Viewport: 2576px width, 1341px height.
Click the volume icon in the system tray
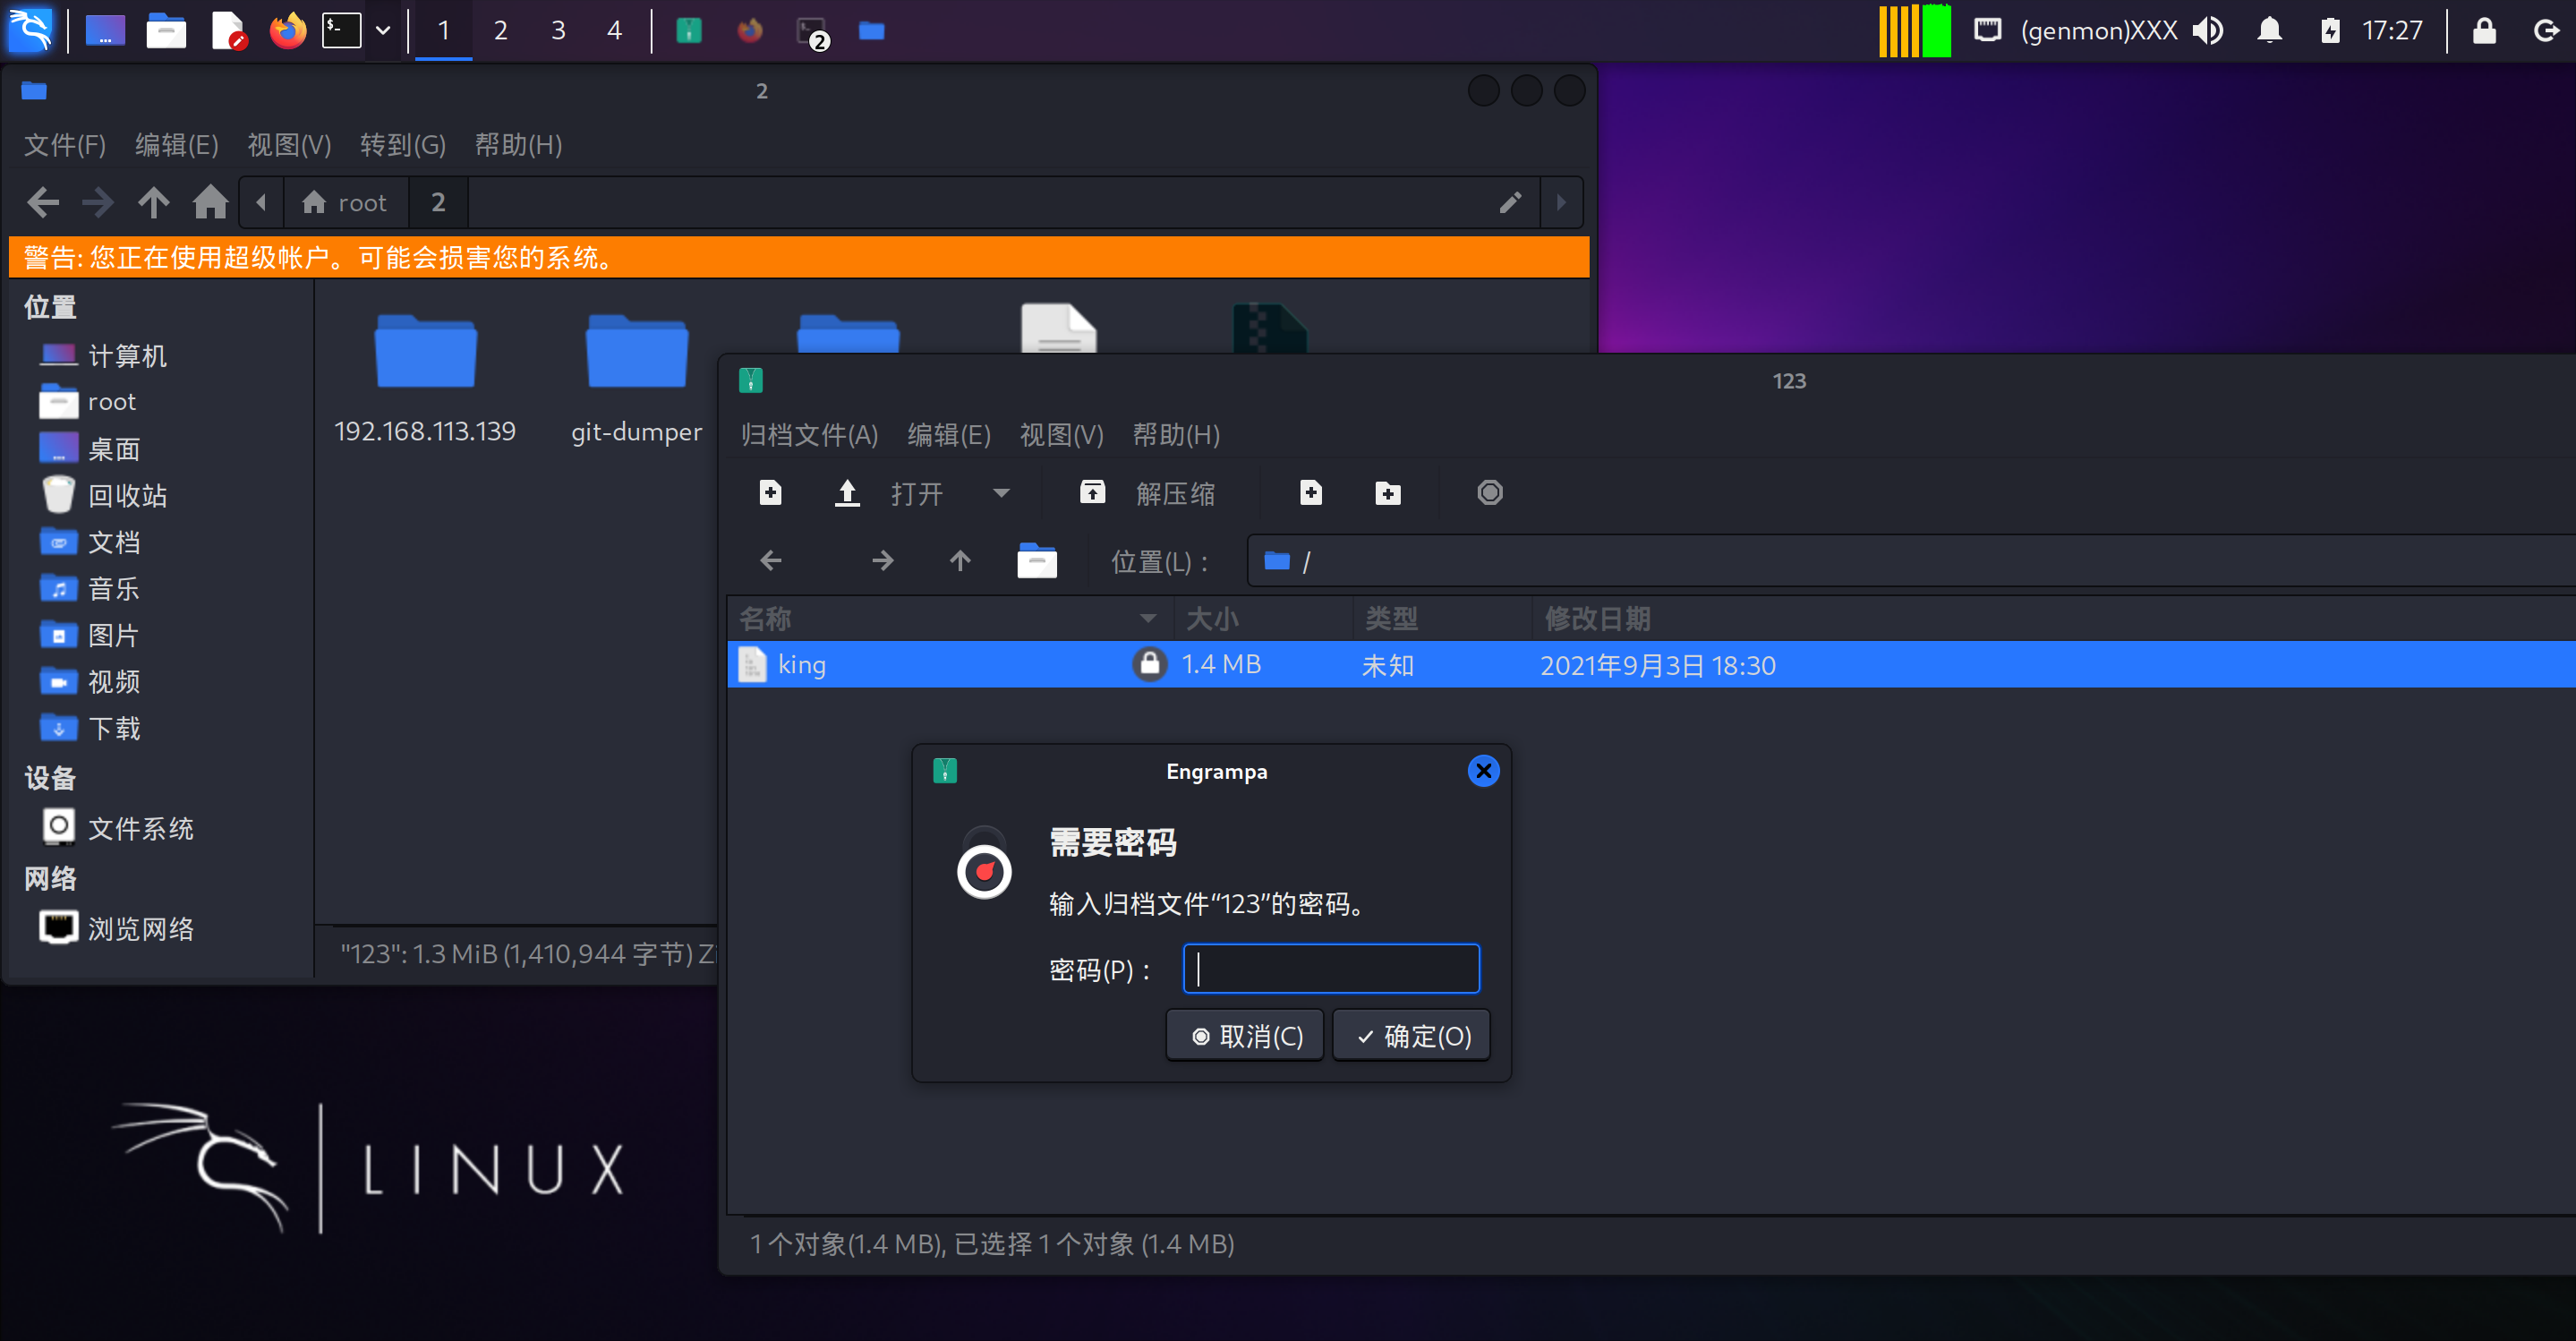pyautogui.click(x=2208, y=31)
